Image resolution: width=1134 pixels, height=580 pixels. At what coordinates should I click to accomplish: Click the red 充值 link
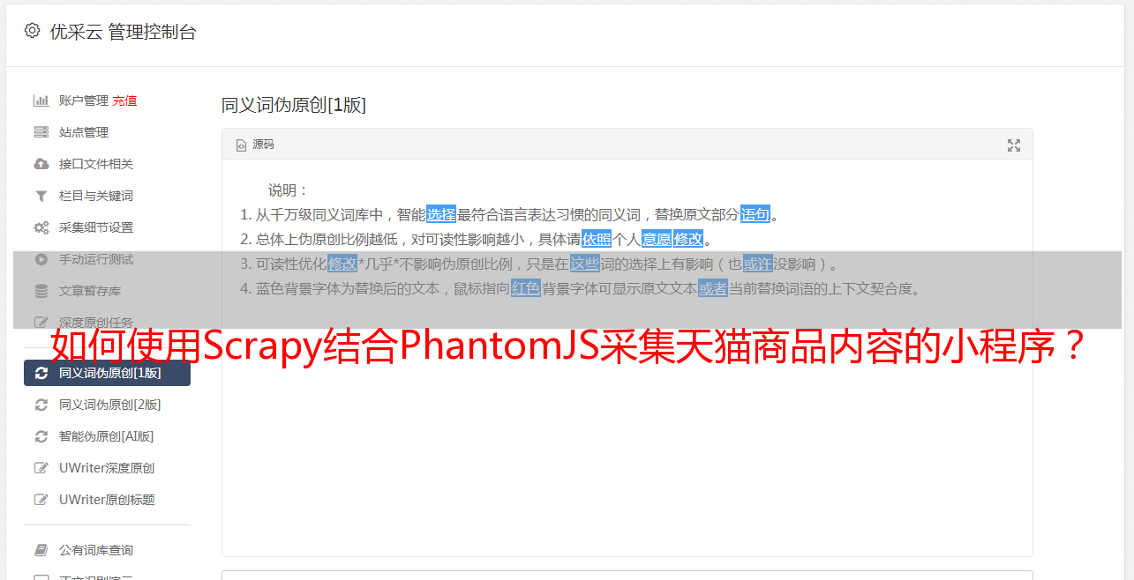[x=124, y=100]
